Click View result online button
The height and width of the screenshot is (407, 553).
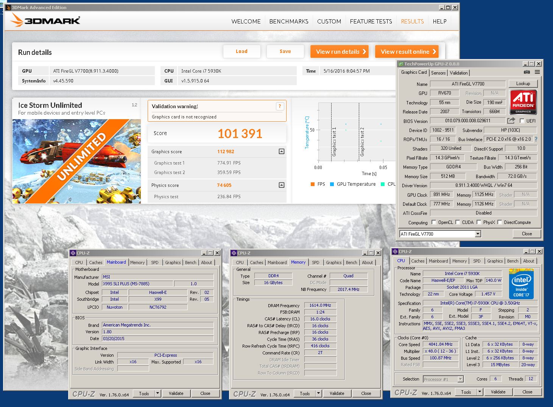tap(407, 51)
